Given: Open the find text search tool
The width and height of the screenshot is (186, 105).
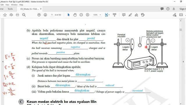Looking at the screenshot, I should click(x=24, y=15).
